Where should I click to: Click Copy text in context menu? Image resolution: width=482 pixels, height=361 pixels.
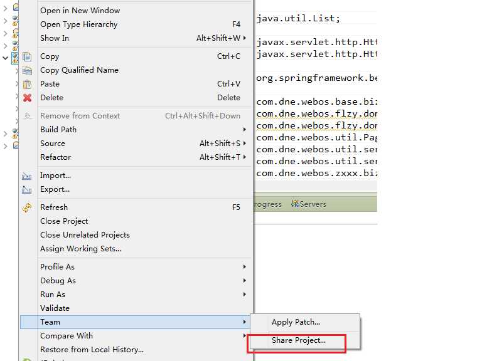[x=50, y=56]
